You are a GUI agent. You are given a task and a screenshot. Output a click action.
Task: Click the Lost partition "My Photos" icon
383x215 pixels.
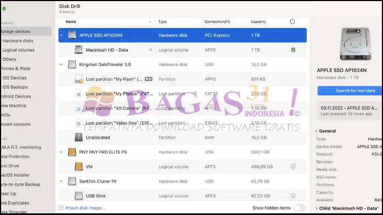coord(78,94)
